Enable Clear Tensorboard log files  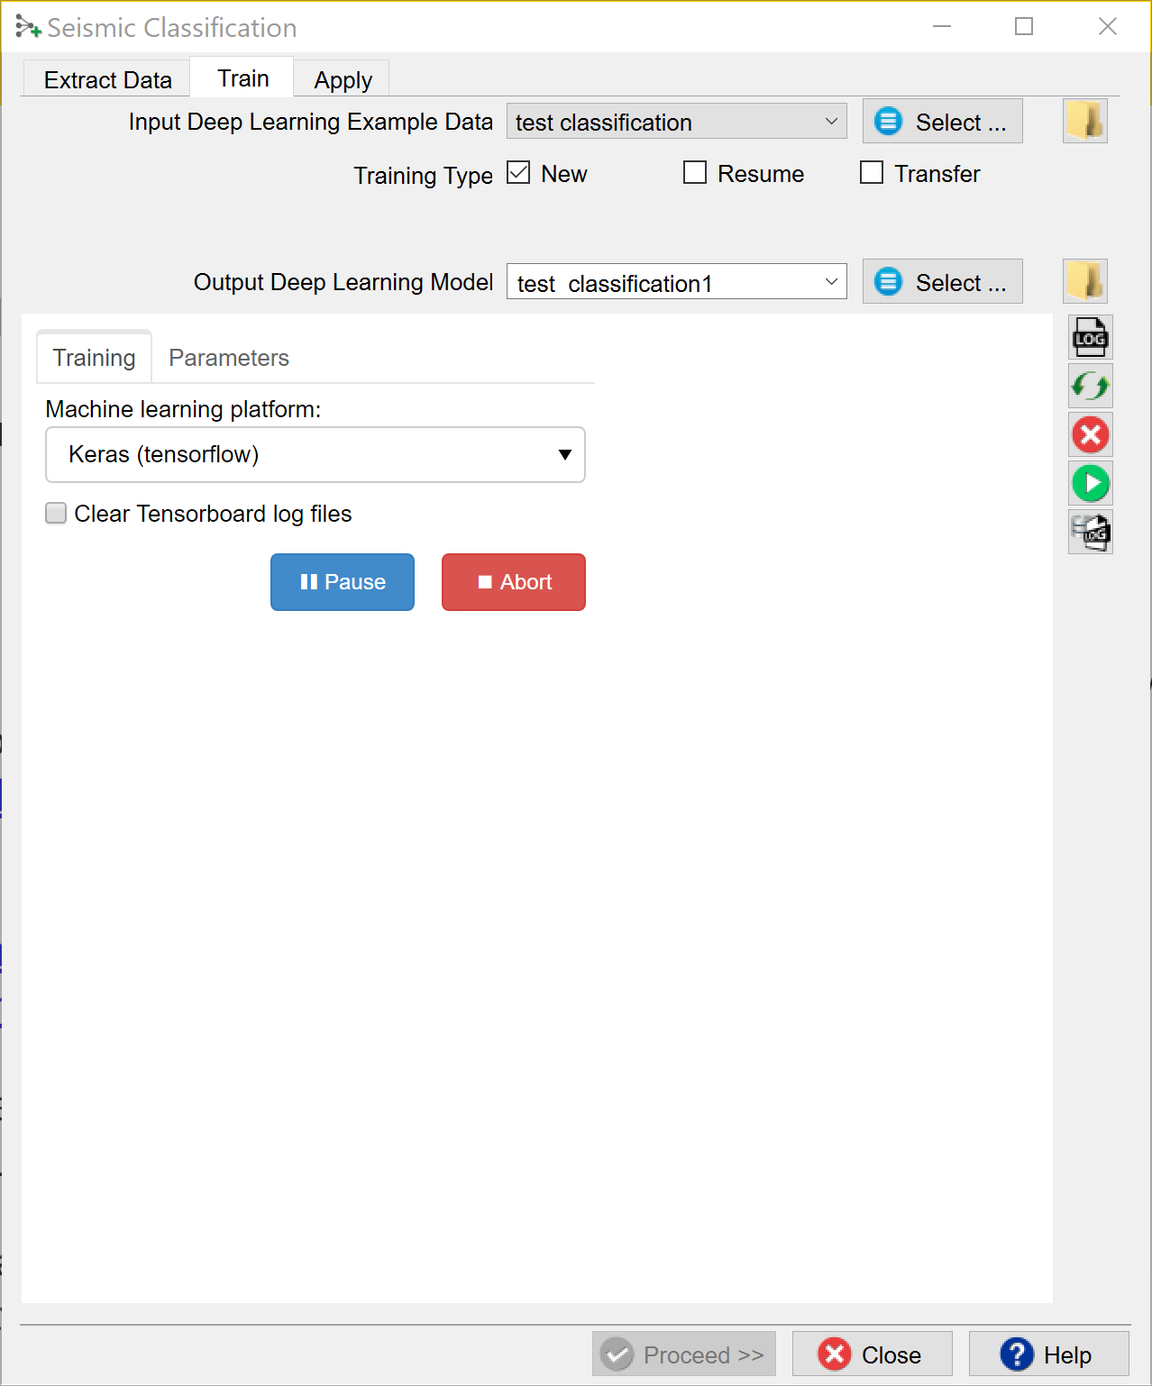tap(56, 514)
